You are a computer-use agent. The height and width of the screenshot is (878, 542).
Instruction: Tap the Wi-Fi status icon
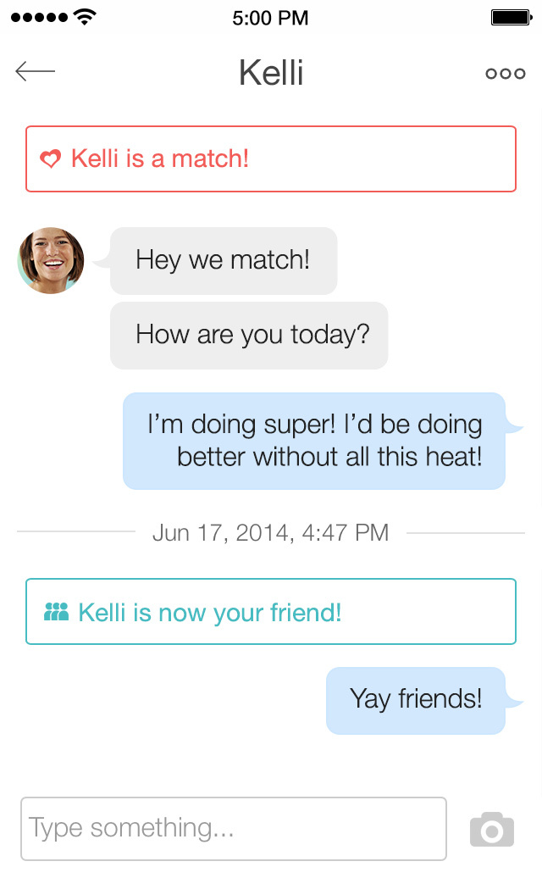click(85, 17)
